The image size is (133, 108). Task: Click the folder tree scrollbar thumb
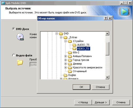(107, 49)
